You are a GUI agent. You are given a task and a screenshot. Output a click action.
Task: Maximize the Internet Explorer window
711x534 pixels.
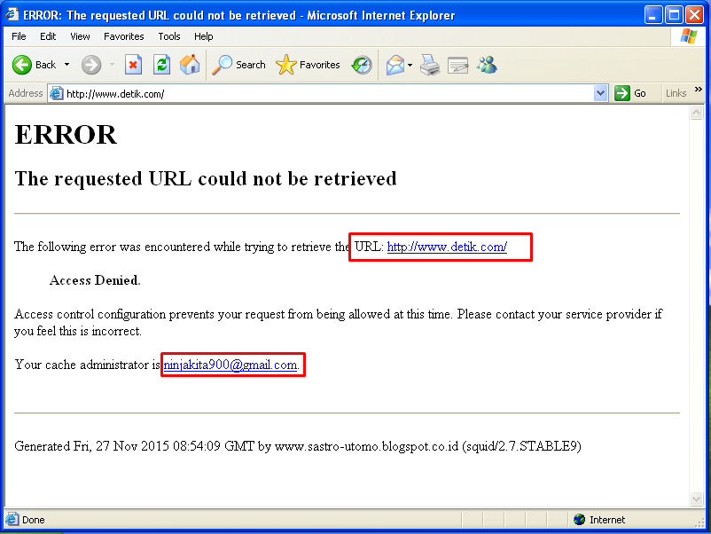674,15
